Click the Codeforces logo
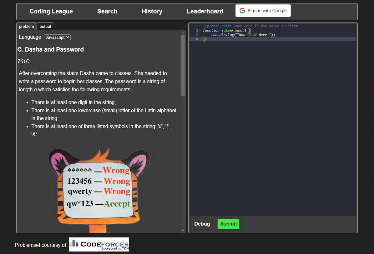Viewport: 374px width, 254px height. pyautogui.click(x=99, y=244)
